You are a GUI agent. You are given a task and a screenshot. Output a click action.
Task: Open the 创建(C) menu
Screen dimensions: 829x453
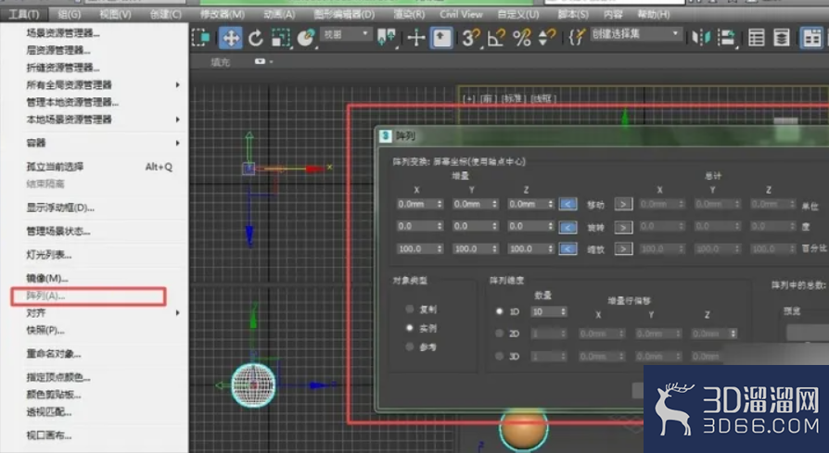[x=165, y=14]
